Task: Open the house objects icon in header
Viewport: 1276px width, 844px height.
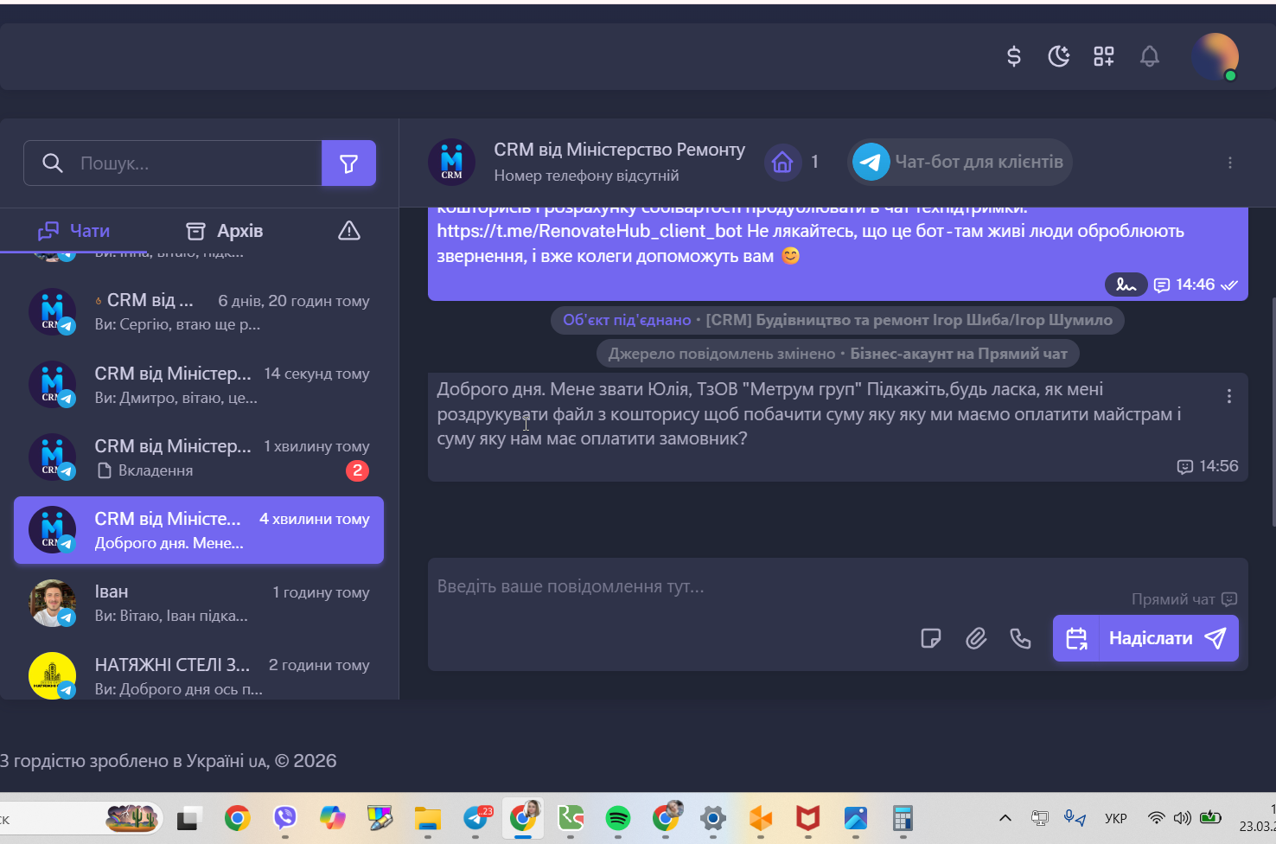Action: (782, 162)
